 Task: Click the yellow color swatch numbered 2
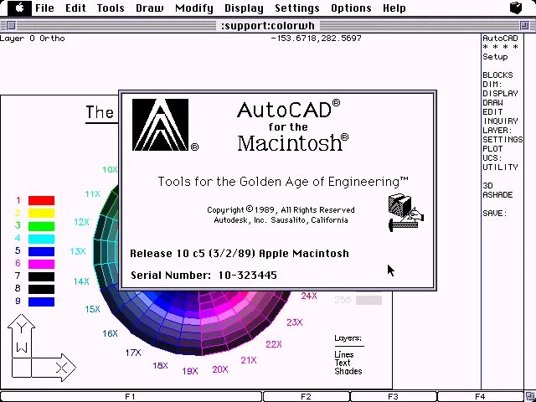41,213
